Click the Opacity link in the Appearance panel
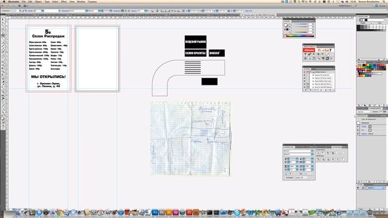This screenshot has width=388, height=218. pos(364,134)
